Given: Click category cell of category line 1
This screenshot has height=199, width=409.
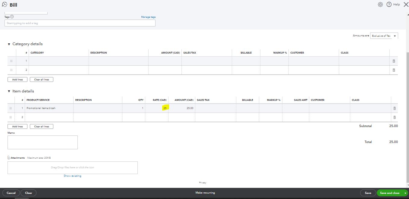Looking at the screenshot, I should [x=59, y=61].
